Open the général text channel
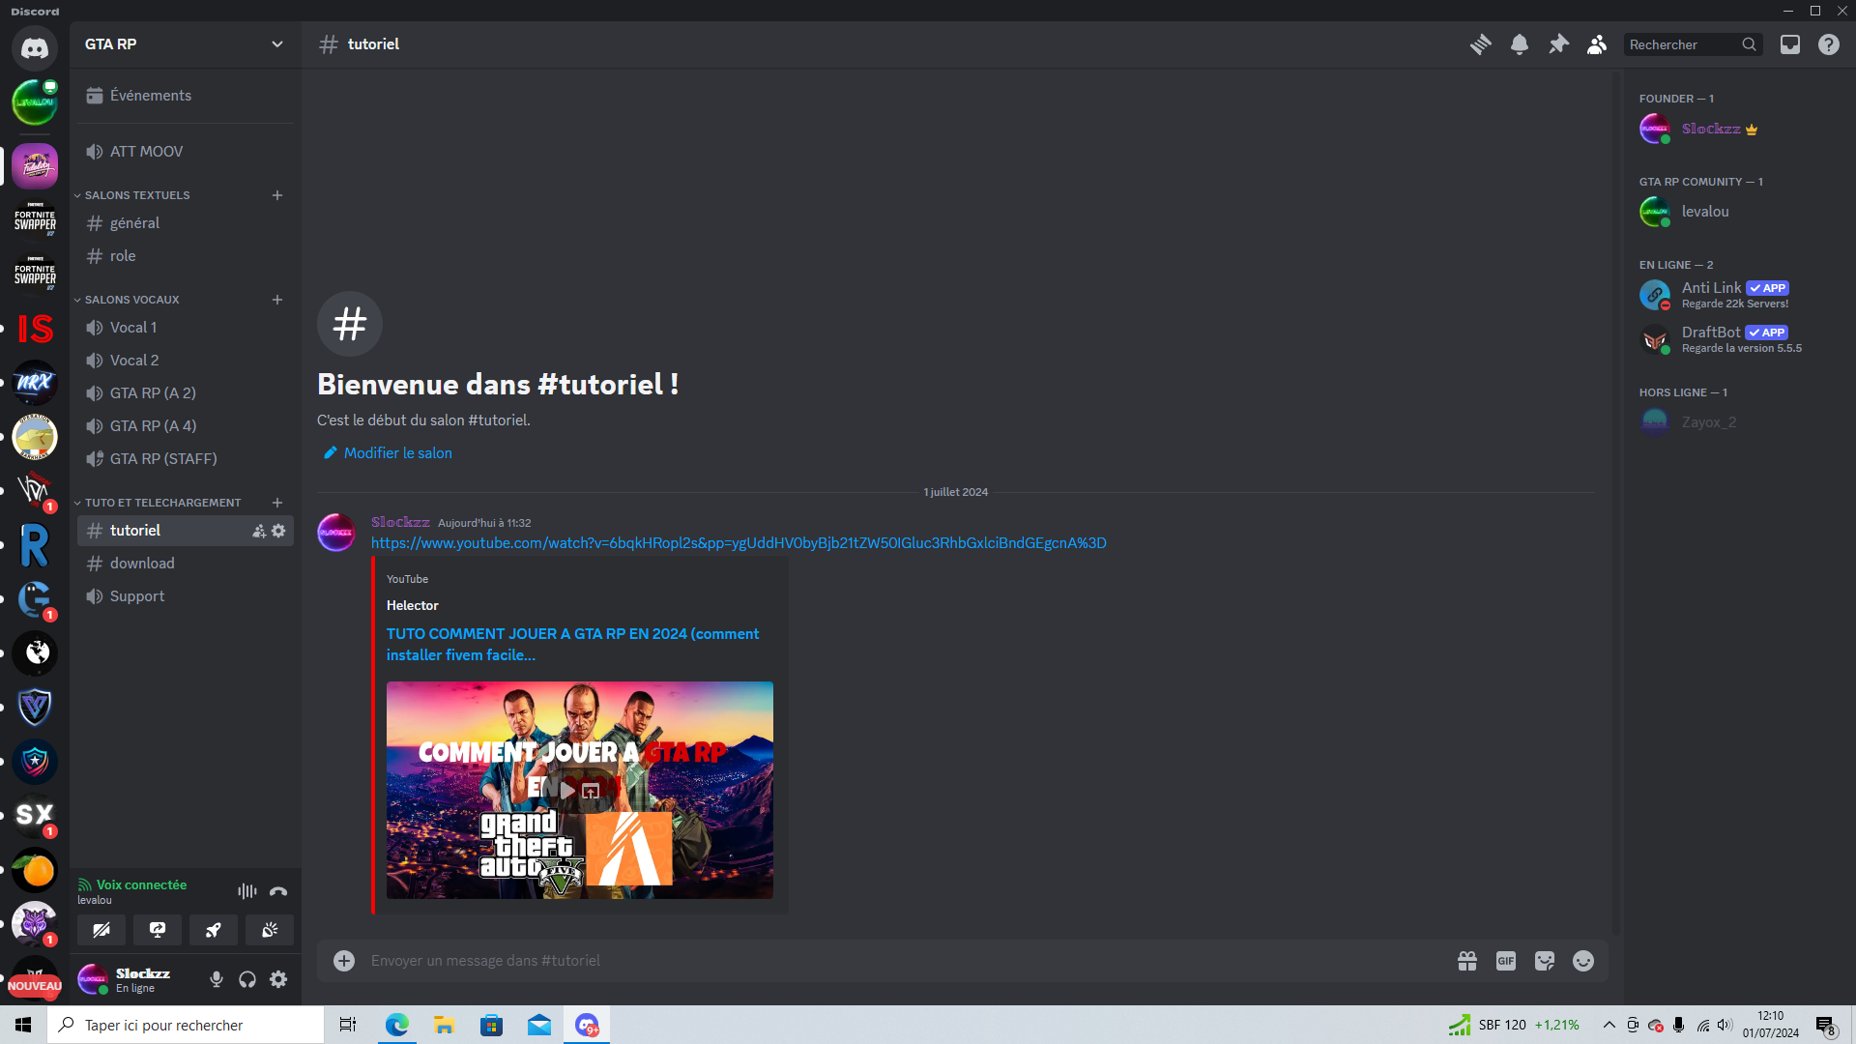This screenshot has width=1856, height=1044. pyautogui.click(x=185, y=223)
